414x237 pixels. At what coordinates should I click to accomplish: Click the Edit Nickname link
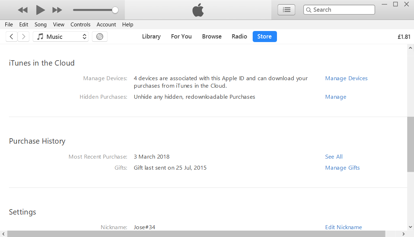343,227
